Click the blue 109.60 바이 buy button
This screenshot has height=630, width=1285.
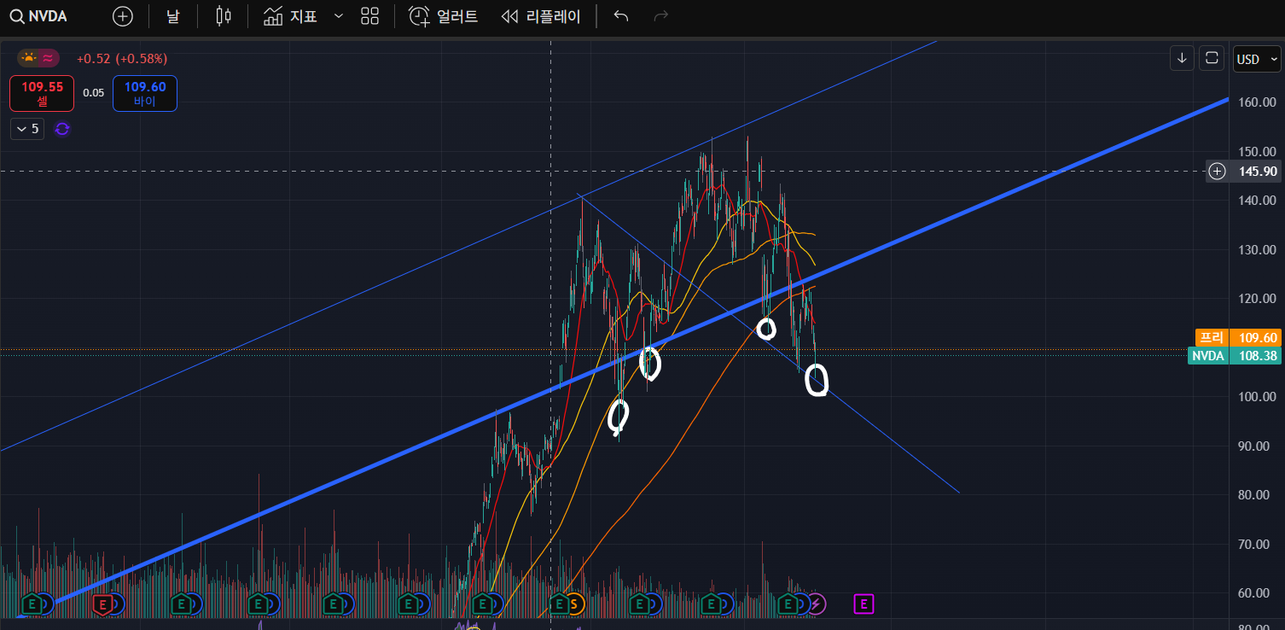point(145,93)
